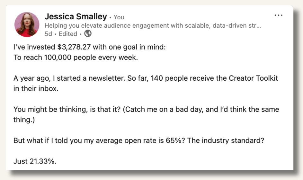This screenshot has height=180, width=303.
Task: Click the Jessica Smalley author name
Action: (x=76, y=17)
